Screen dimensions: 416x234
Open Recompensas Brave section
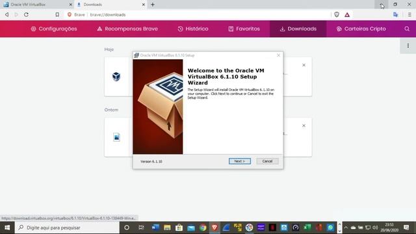coord(127,29)
